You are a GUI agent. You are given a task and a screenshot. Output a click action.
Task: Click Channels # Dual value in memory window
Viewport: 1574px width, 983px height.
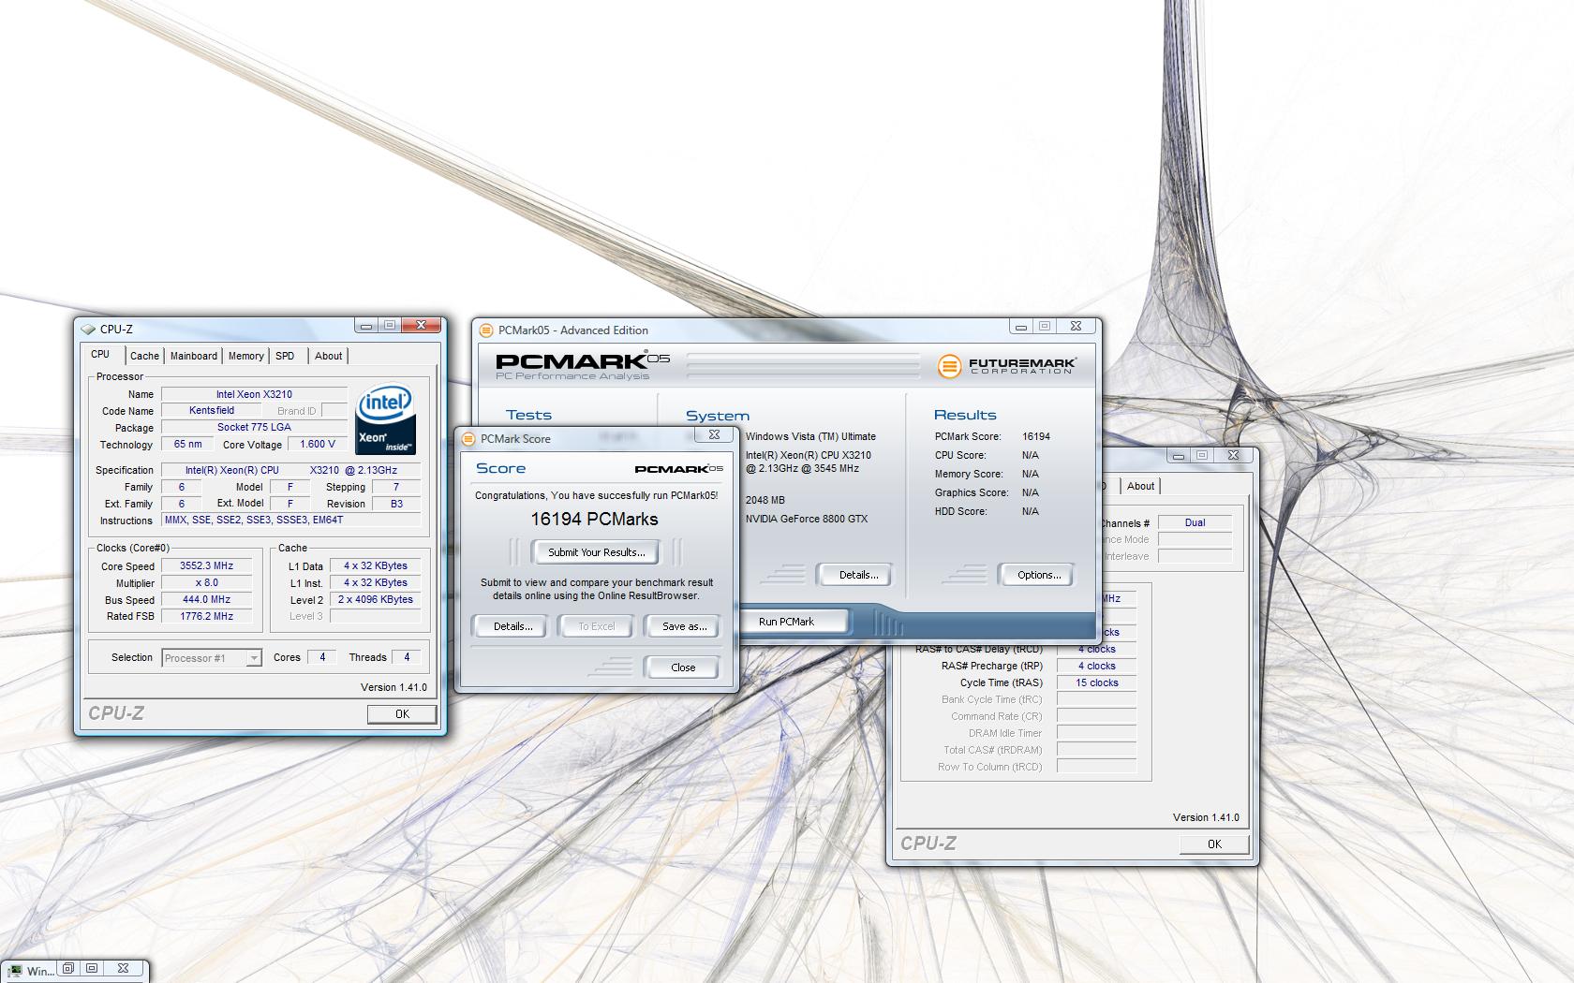1195,522
